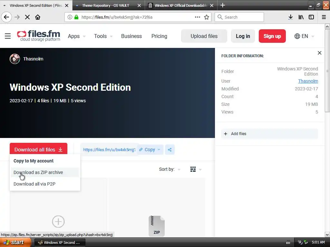Click the forward navigation arrow
Screen dimensions: 330x247
click(x=17, y=17)
